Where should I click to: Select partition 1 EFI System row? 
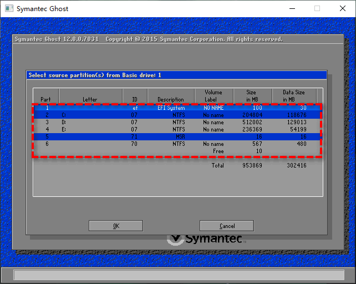177,108
